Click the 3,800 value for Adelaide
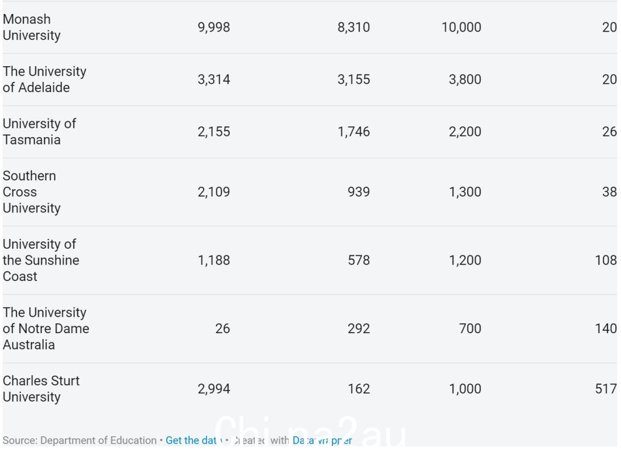Image resolution: width=621 pixels, height=452 pixels. [465, 79]
